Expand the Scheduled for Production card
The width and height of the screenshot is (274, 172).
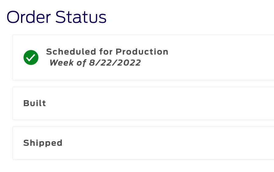click(x=143, y=57)
